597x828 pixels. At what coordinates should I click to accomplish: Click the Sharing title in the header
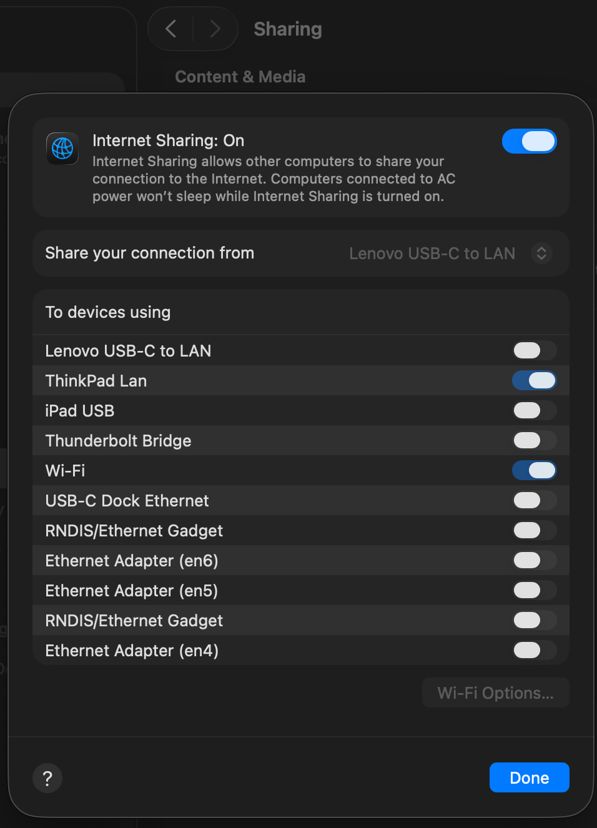click(288, 29)
